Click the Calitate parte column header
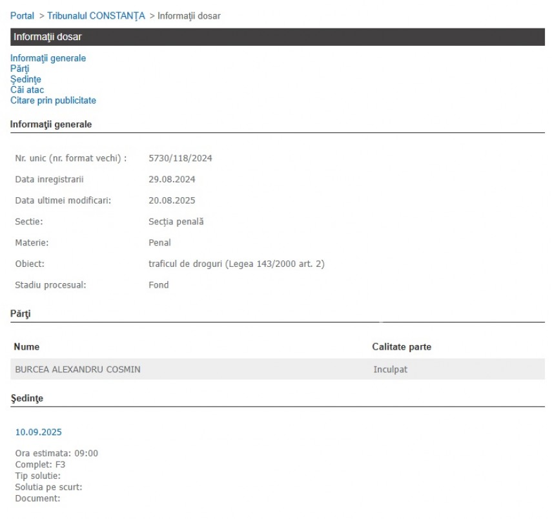This screenshot has width=552, height=519. (402, 346)
